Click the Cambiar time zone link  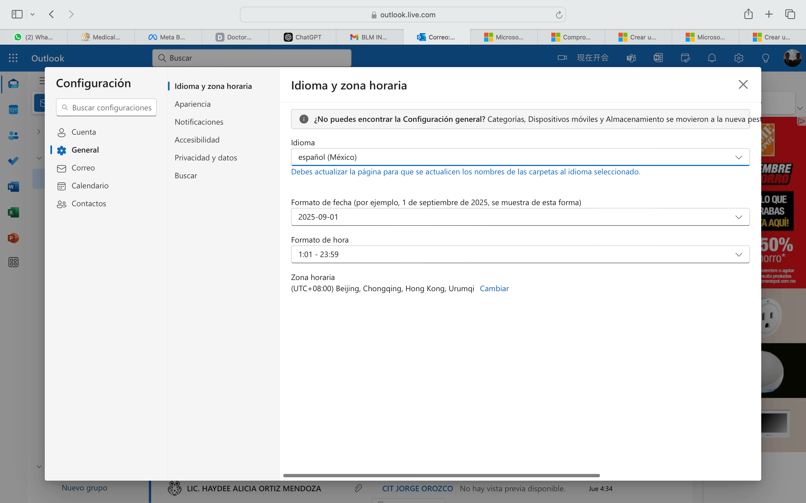[494, 288]
